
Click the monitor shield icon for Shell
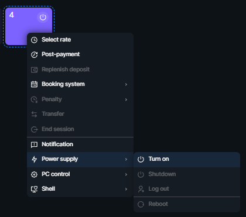(x=34, y=189)
